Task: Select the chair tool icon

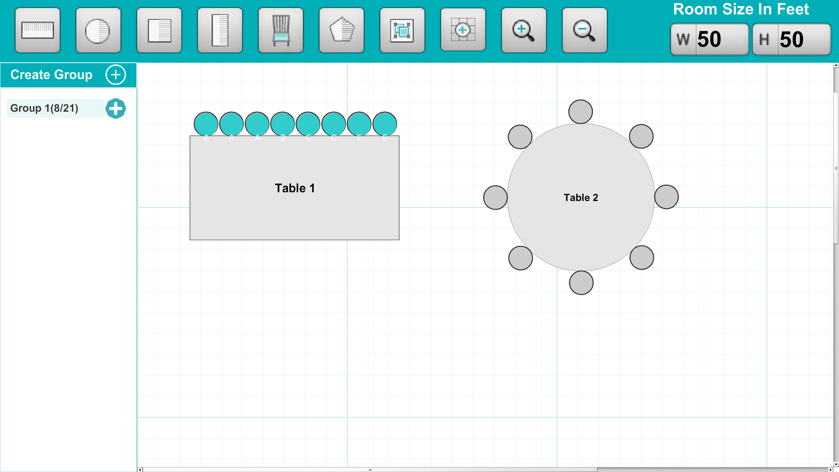Action: [x=281, y=30]
